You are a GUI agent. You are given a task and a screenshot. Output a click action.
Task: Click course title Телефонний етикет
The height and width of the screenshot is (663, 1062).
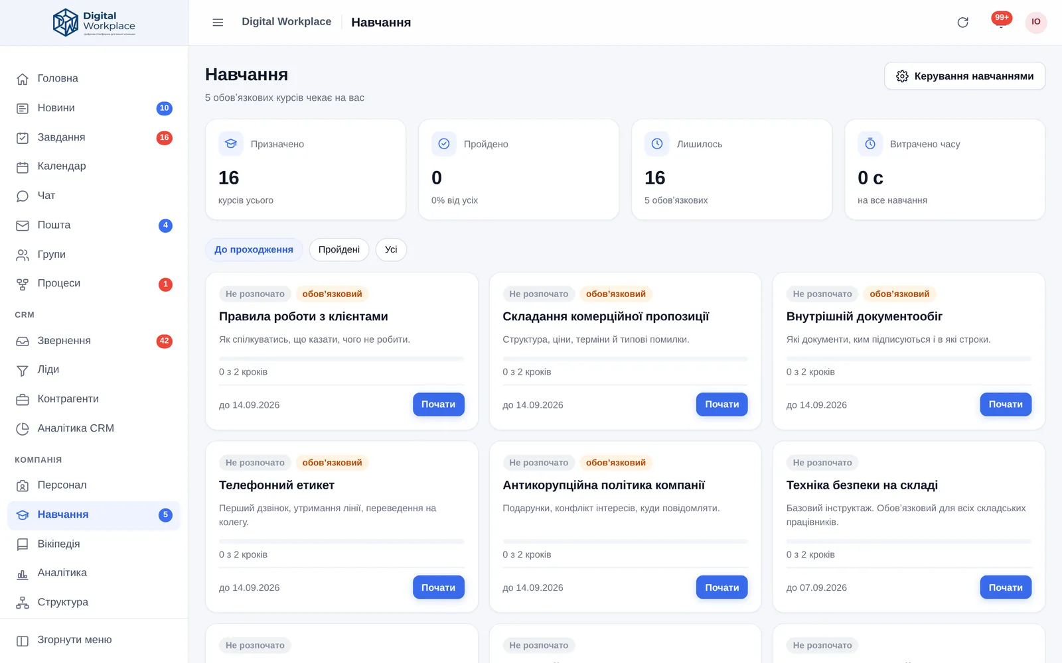pyautogui.click(x=277, y=485)
